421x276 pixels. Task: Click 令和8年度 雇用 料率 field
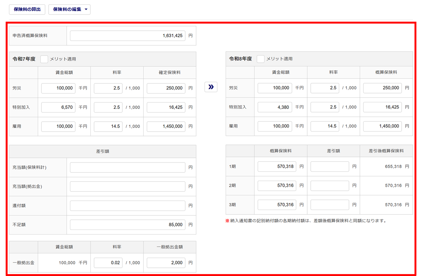(x=325, y=126)
